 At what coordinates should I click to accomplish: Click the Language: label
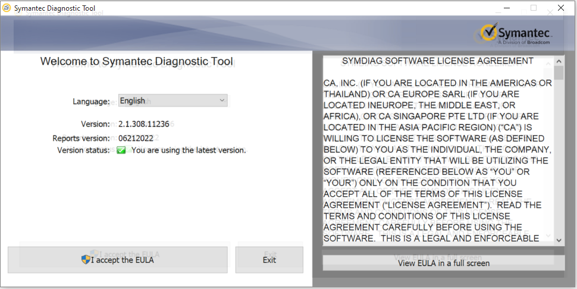pyautogui.click(x=91, y=102)
